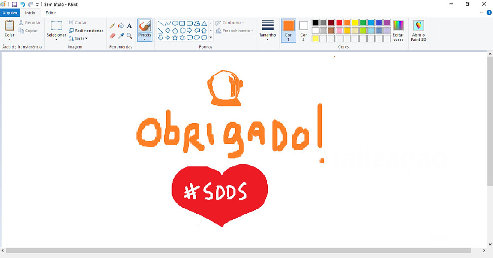The image size is (493, 258).
Task: Pick the black color swatch
Action: click(x=316, y=22)
